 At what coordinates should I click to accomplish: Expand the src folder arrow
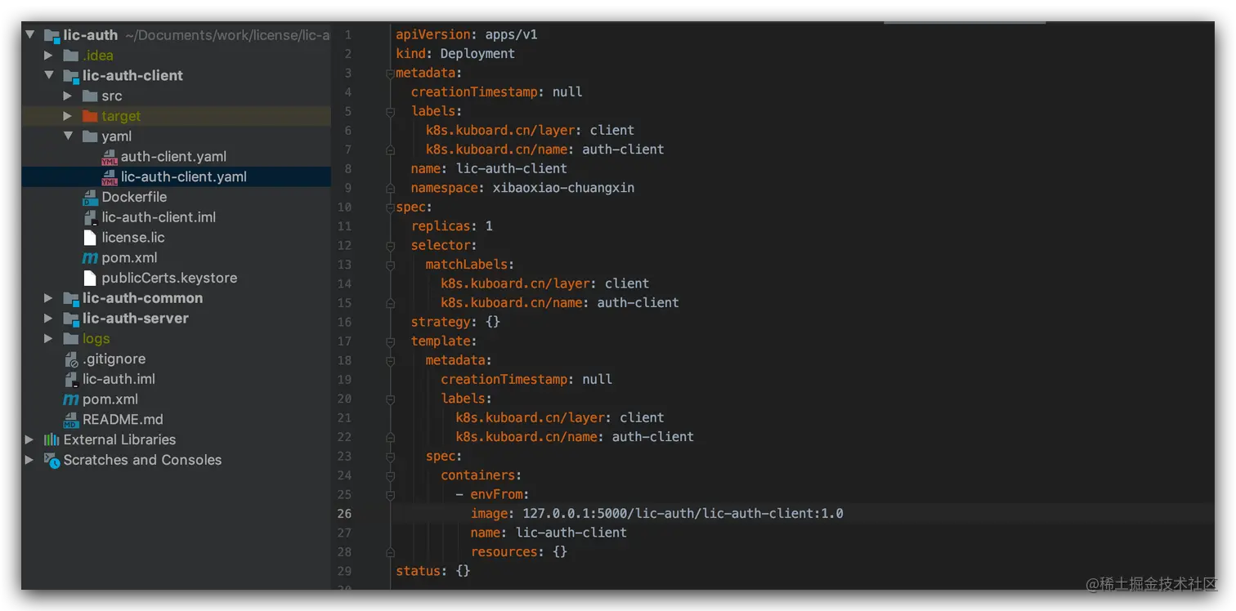[68, 96]
